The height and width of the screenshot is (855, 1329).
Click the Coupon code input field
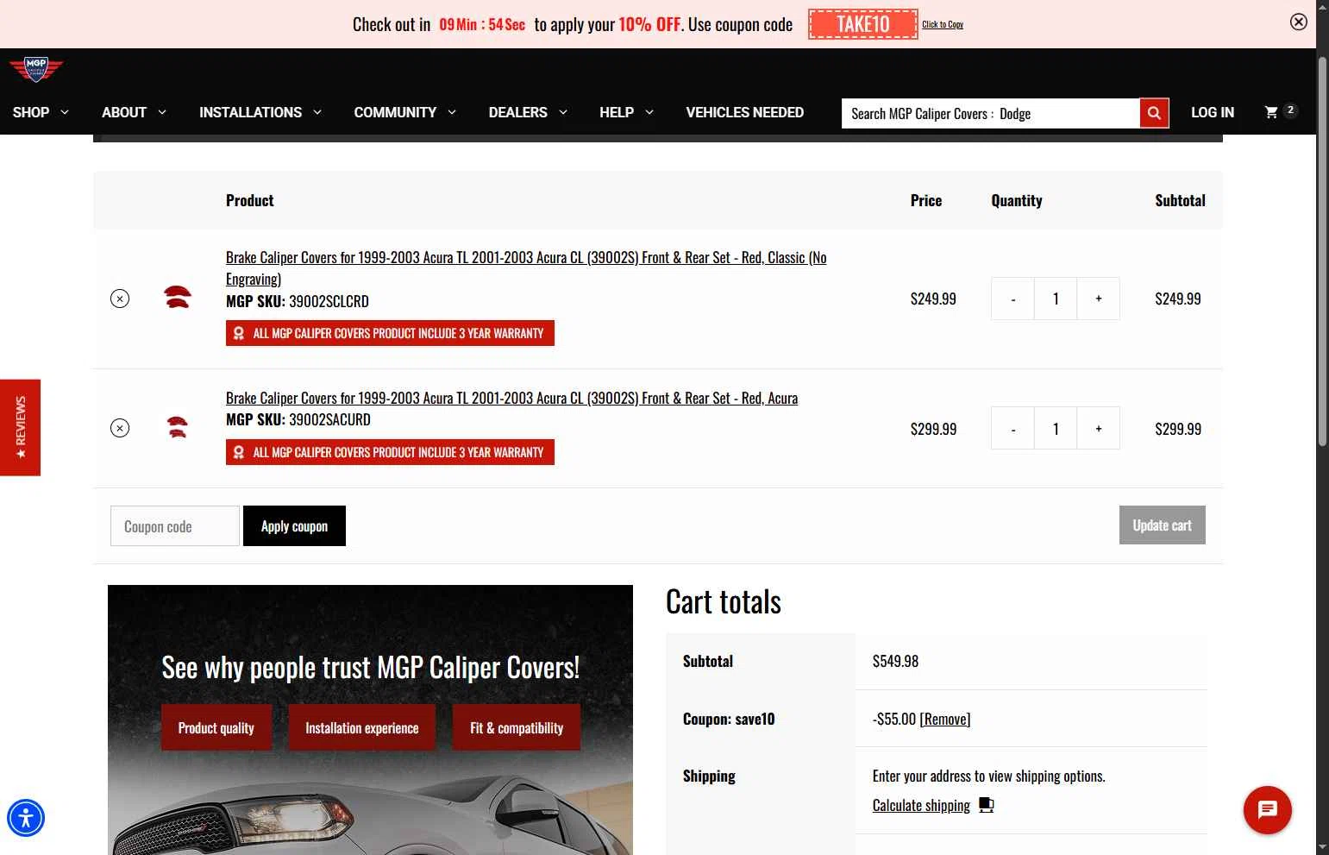[x=175, y=525]
